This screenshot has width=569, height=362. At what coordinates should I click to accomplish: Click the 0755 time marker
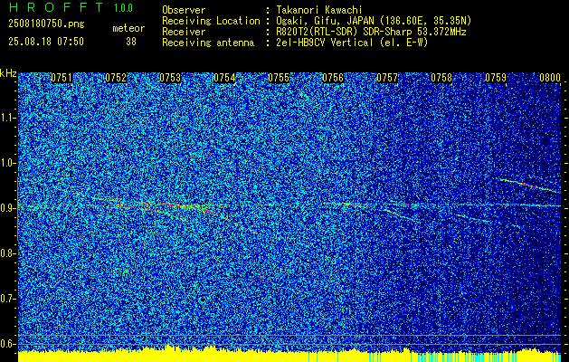pos(279,78)
